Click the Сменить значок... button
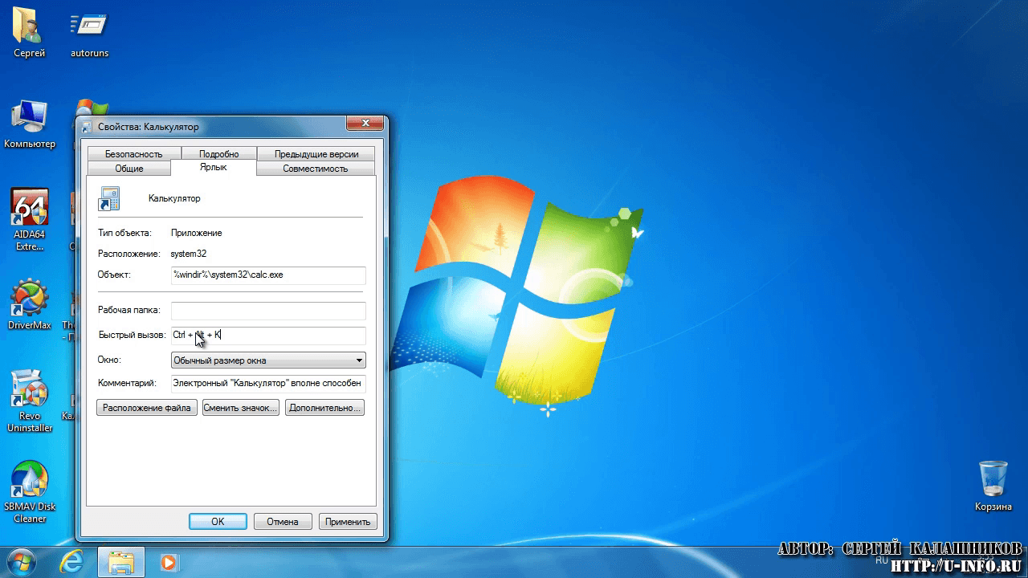The image size is (1028, 578). coord(241,408)
